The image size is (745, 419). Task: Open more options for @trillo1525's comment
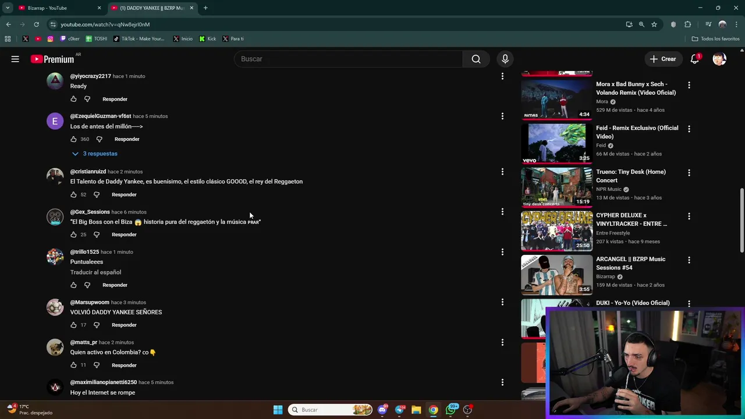coord(502,252)
